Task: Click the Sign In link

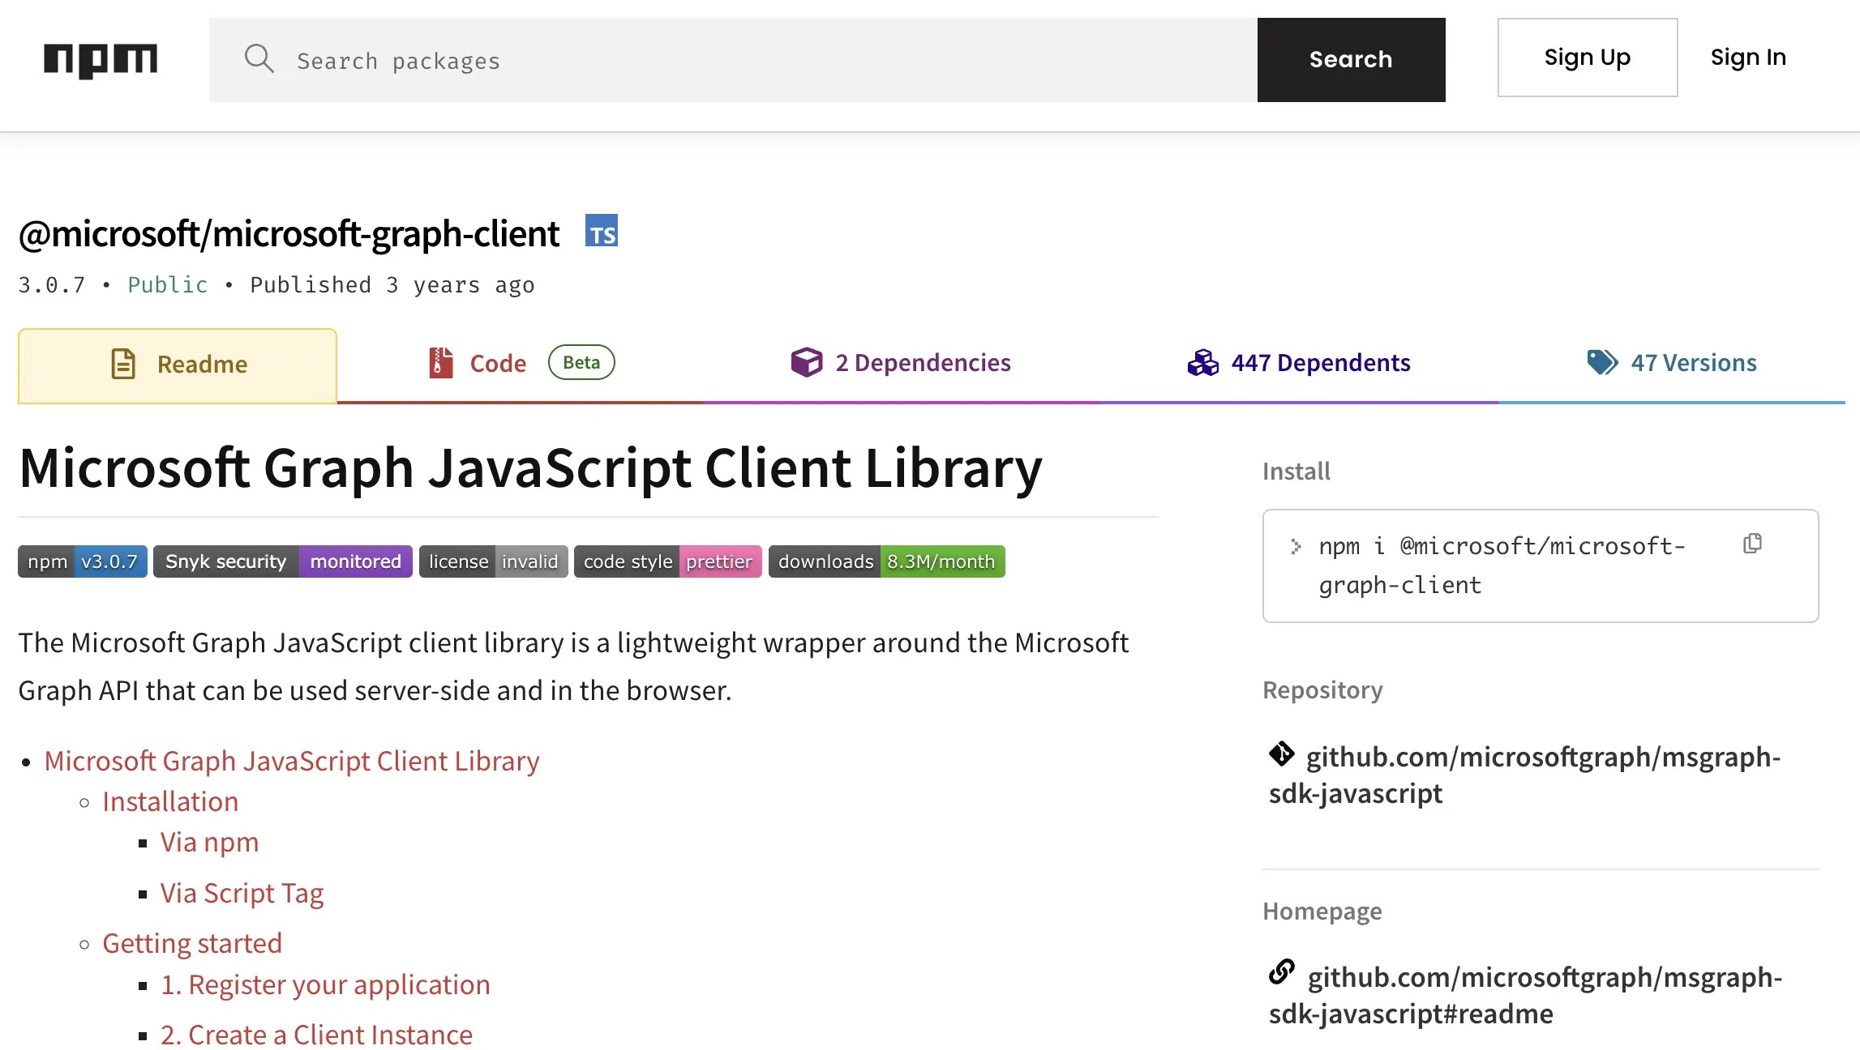Action: pyautogui.click(x=1748, y=58)
